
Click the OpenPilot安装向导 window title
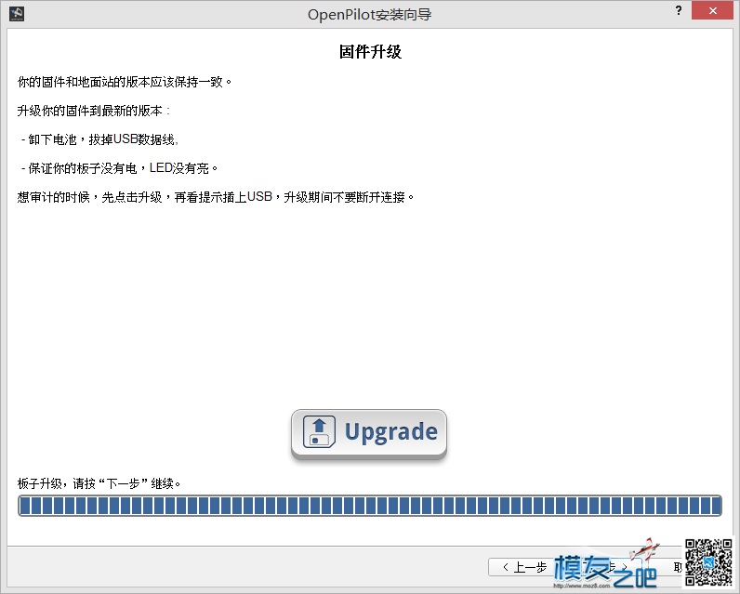369,15
